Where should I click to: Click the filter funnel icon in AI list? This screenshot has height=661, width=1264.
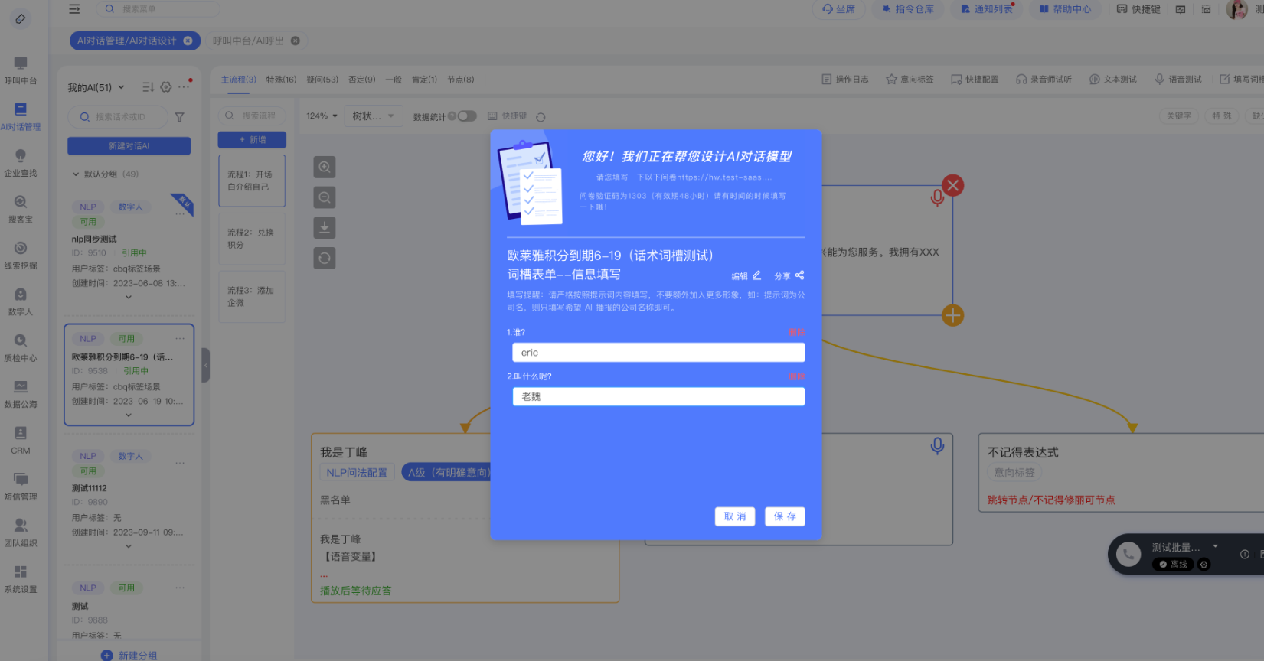[x=179, y=117]
